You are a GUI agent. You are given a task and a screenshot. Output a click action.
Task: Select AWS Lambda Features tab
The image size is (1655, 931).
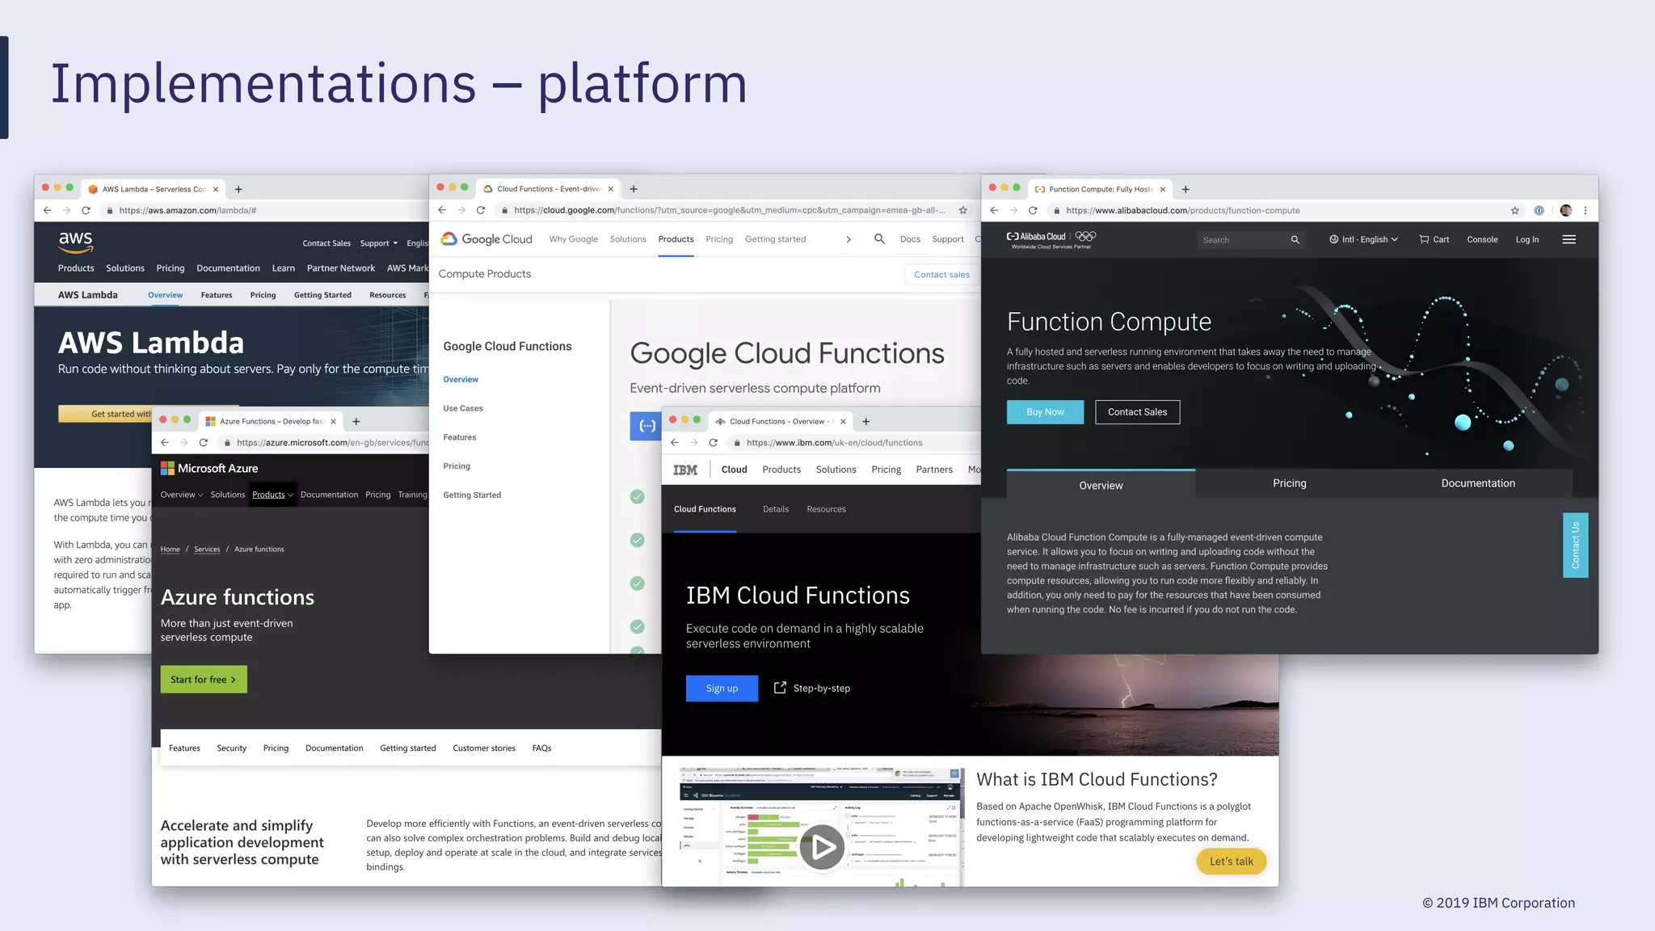click(x=217, y=295)
